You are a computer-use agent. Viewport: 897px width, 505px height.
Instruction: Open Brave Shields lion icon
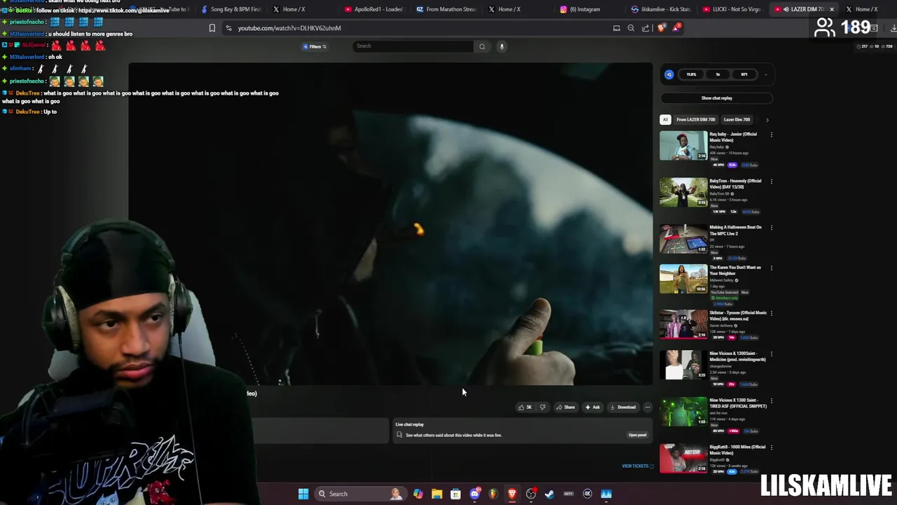pos(662,28)
